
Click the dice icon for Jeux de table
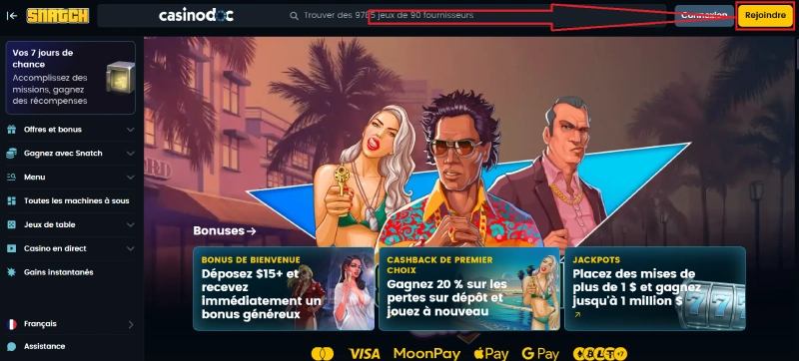tap(11, 224)
